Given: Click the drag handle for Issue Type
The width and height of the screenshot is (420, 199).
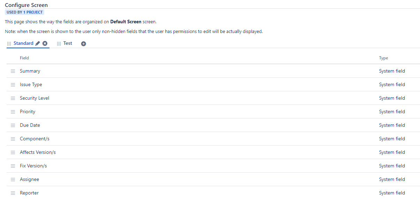Looking at the screenshot, I should coord(13,85).
